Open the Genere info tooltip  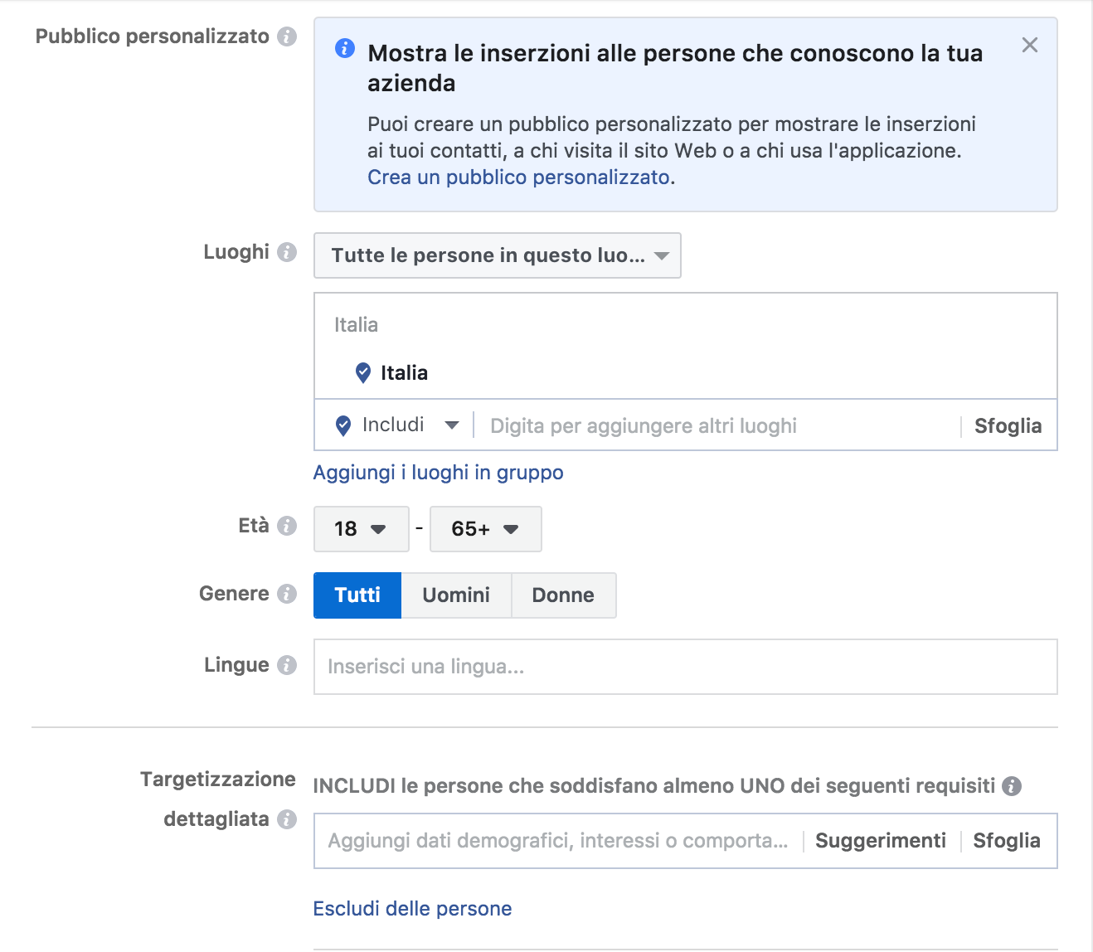[x=286, y=594]
